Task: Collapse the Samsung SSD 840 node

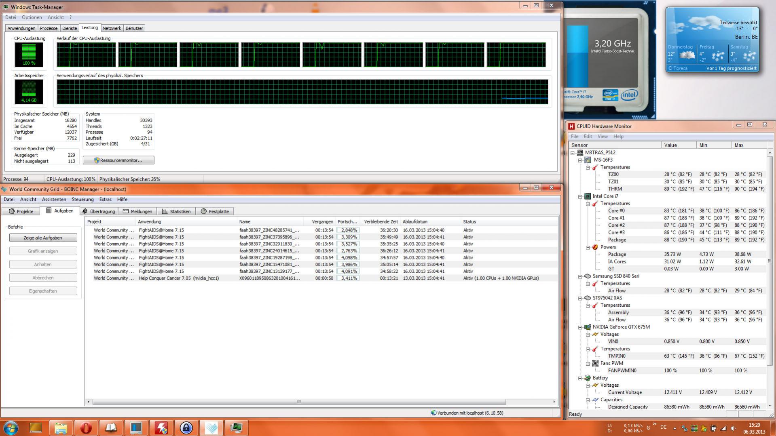Action: pos(580,276)
